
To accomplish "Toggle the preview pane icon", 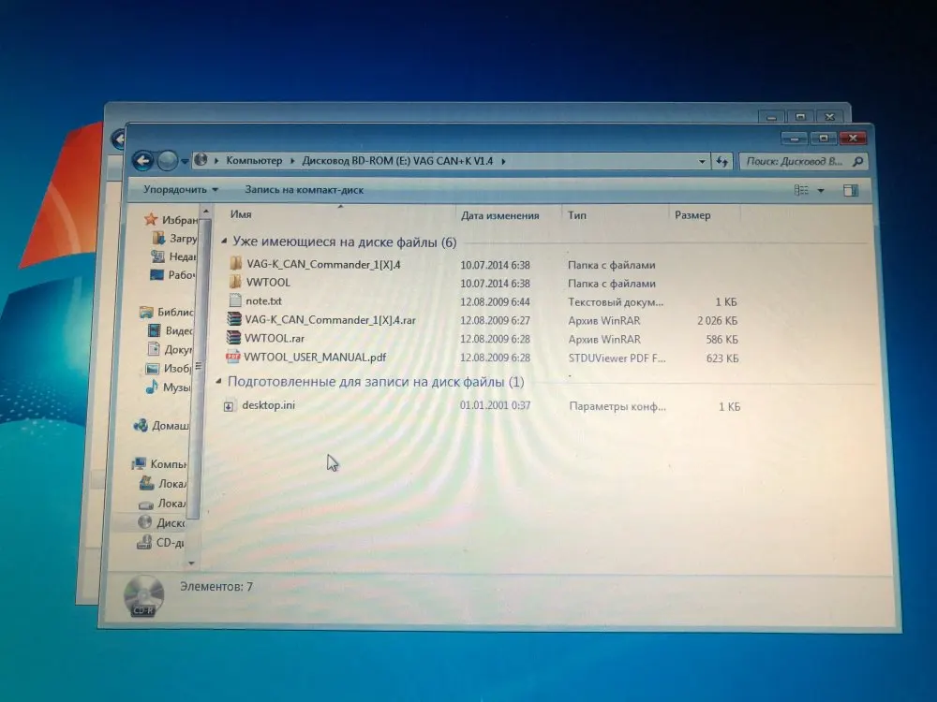I will tap(851, 190).
